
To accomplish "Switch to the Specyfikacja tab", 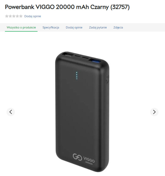I will [x=51, y=27].
